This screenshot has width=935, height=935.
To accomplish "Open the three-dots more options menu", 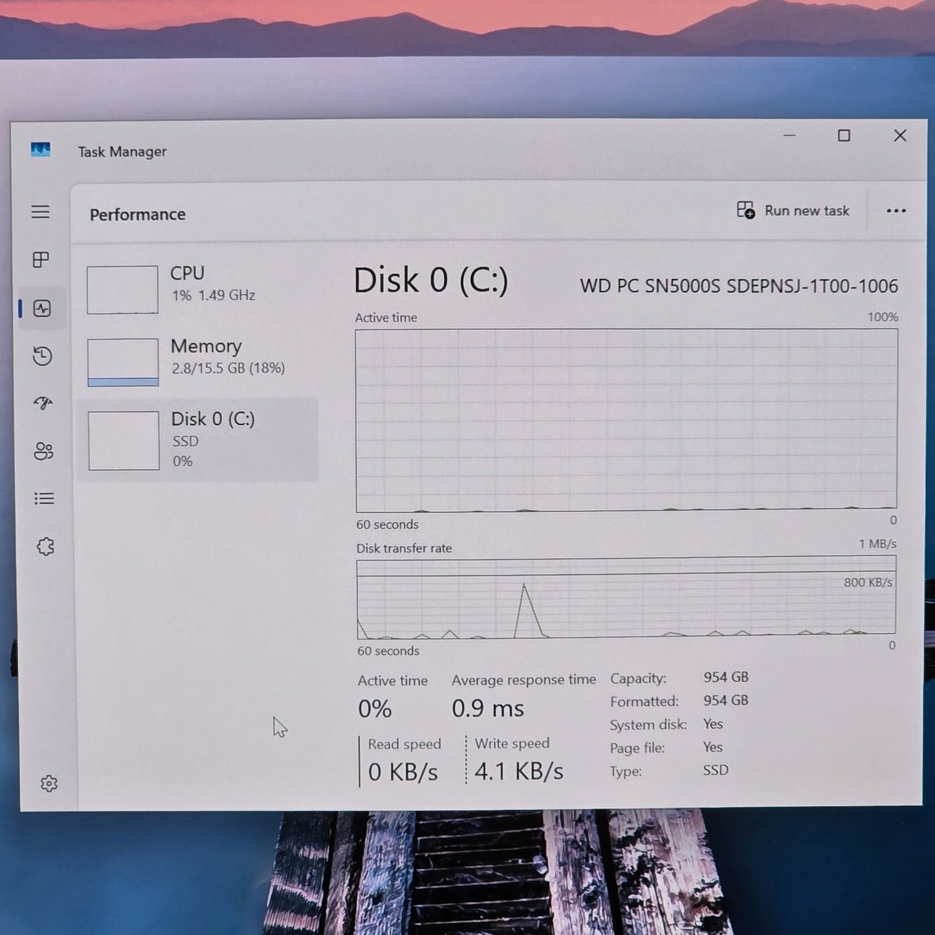I will [x=896, y=211].
